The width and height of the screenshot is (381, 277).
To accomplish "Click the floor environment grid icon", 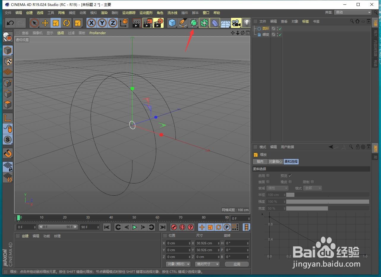I will click(x=225, y=23).
